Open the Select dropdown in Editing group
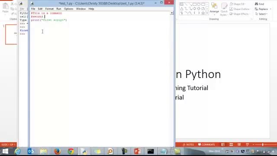The height and width of the screenshot is (156, 277). point(261,14)
